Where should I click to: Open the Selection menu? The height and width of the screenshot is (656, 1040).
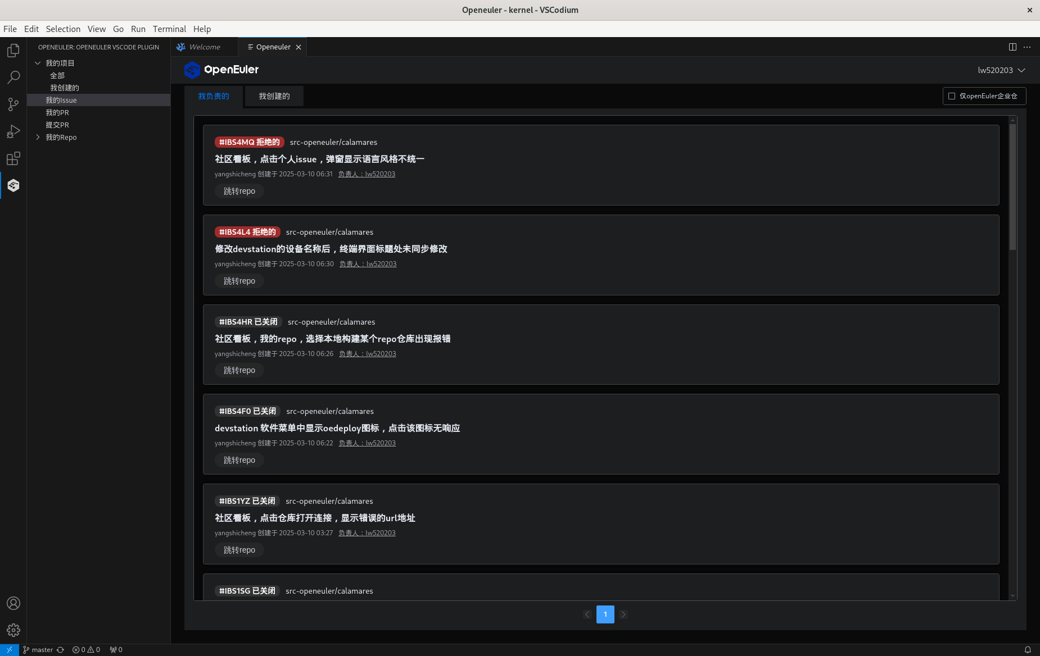[x=63, y=29]
